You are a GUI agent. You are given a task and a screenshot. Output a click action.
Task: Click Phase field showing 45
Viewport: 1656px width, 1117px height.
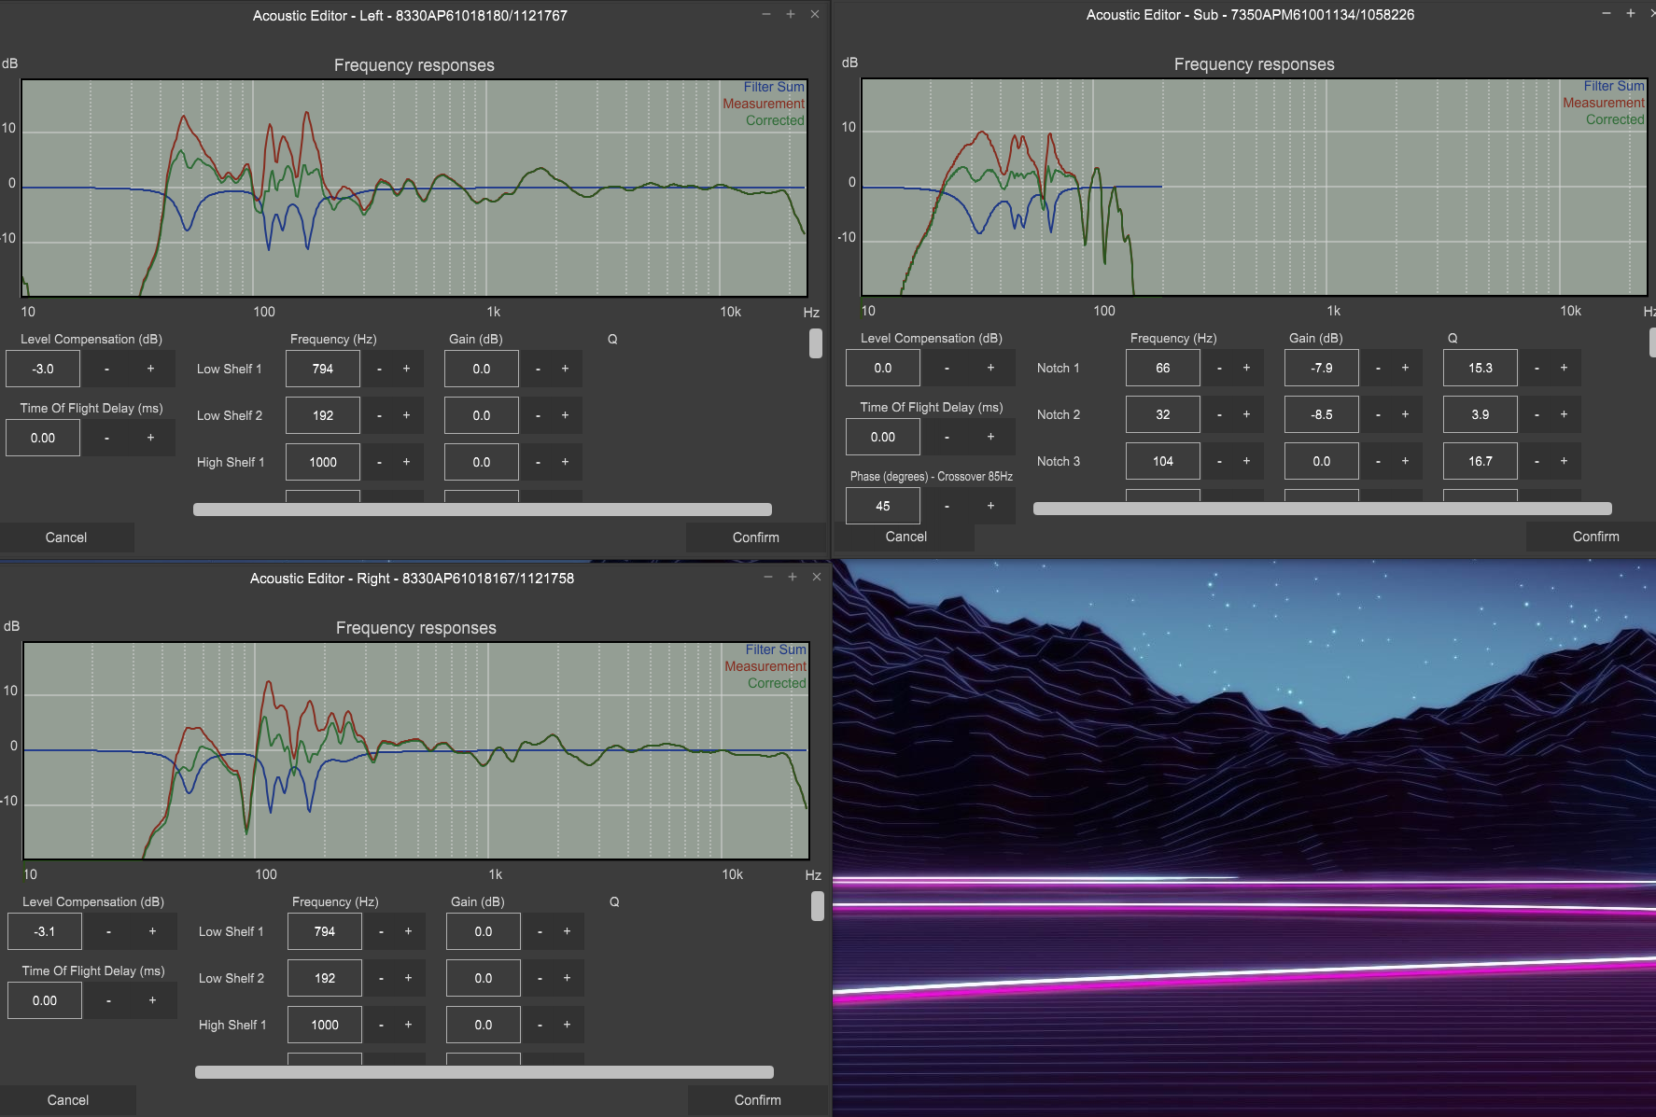coord(883,506)
